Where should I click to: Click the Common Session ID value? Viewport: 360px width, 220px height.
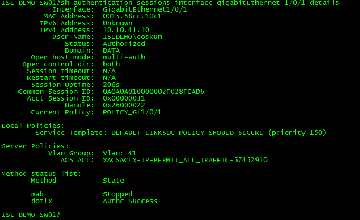tap(154, 92)
